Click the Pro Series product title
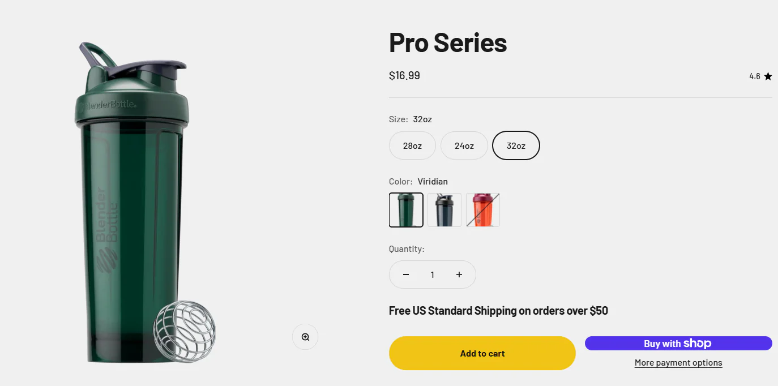Image resolution: width=778 pixels, height=386 pixels. (x=448, y=42)
